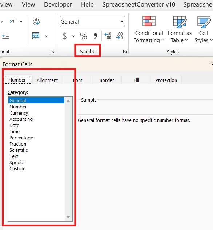Apply Comma Style number format

[95, 36]
